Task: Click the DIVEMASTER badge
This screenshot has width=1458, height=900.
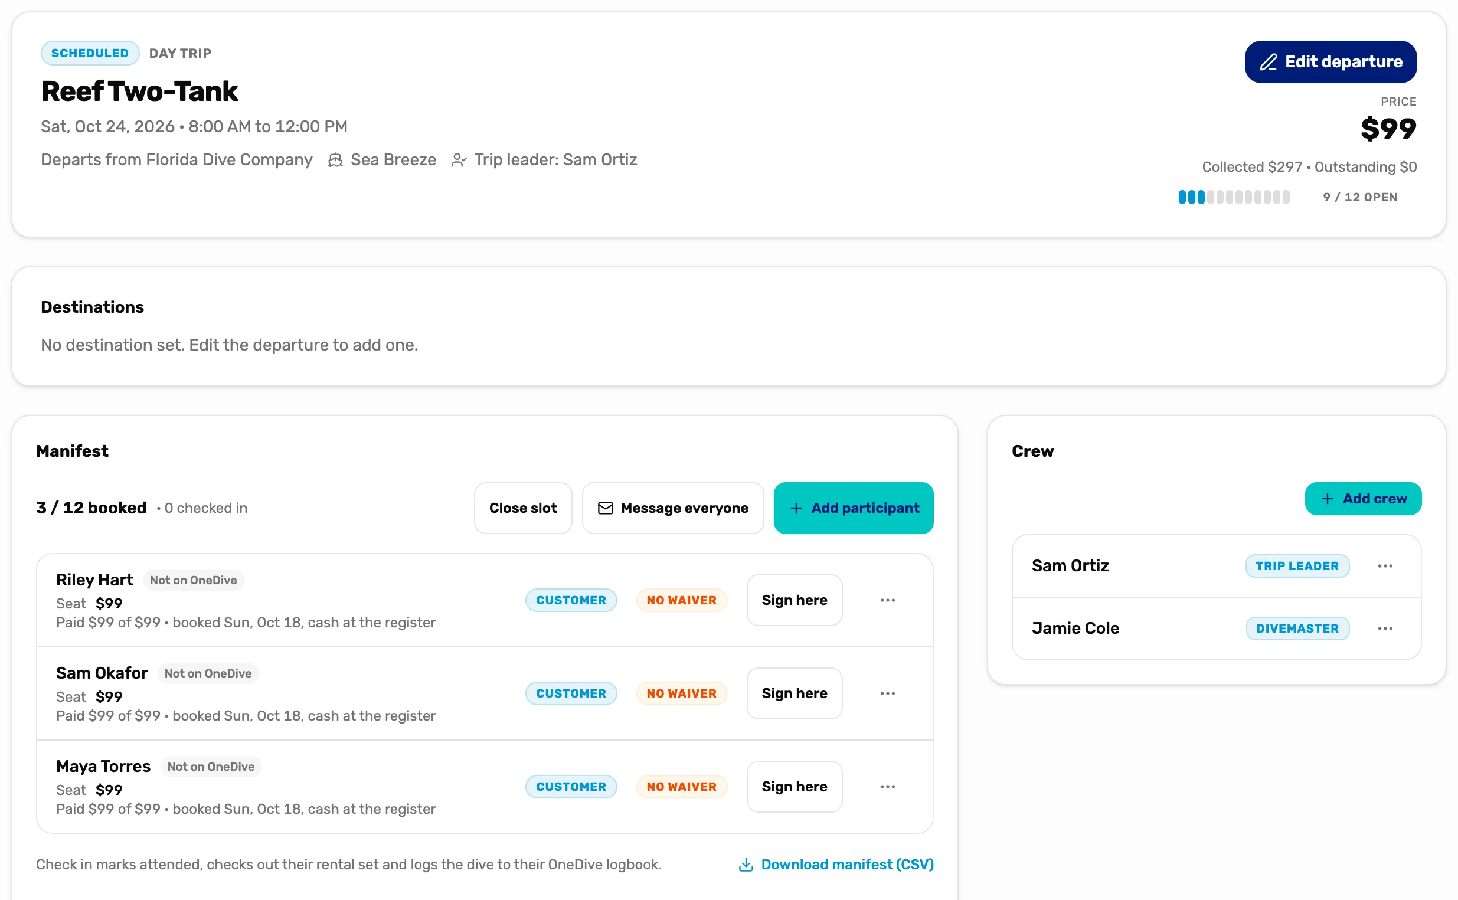Action: point(1297,629)
